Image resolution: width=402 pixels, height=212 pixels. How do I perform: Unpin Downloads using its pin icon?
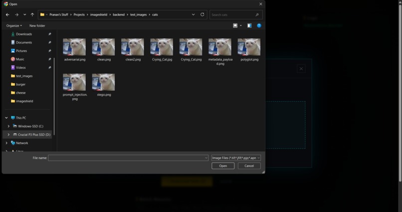click(50, 34)
